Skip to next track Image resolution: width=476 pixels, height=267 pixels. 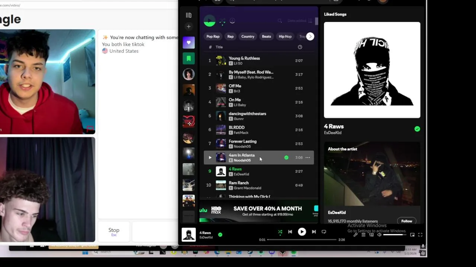click(x=313, y=232)
